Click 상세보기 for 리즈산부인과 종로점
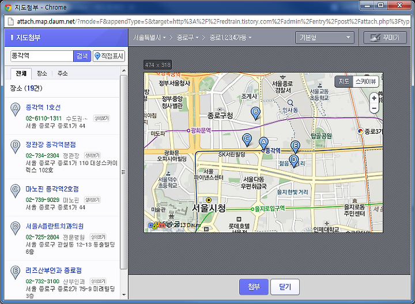The image size is (415, 304). click(x=98, y=282)
